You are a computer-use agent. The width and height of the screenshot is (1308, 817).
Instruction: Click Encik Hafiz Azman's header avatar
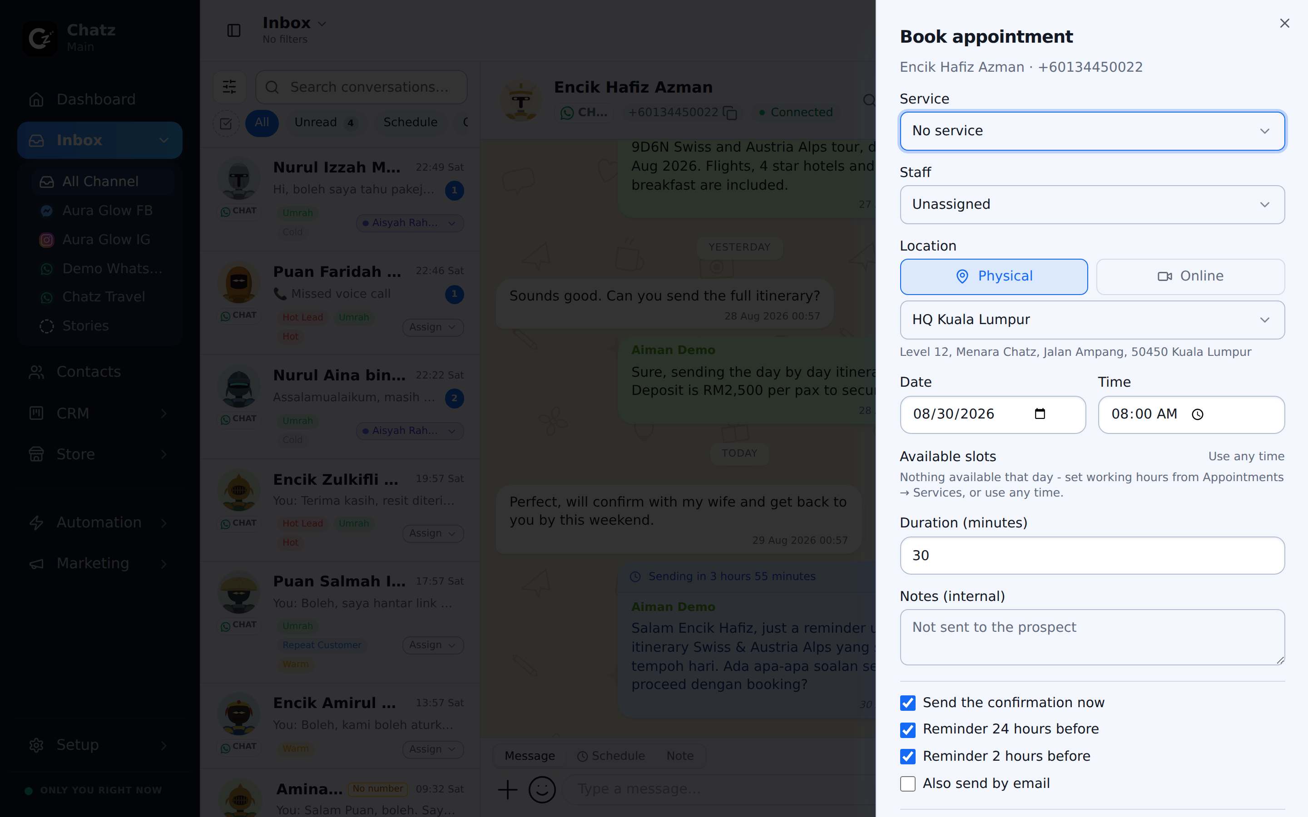520,101
